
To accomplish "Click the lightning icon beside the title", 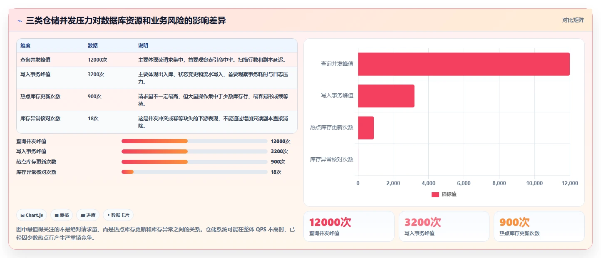I will coord(20,20).
